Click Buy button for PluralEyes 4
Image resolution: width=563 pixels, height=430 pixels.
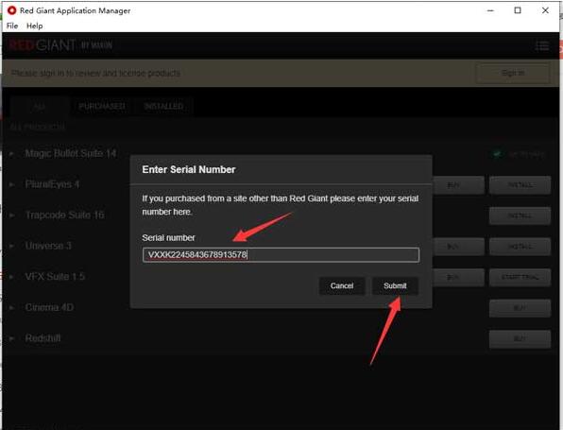point(458,185)
